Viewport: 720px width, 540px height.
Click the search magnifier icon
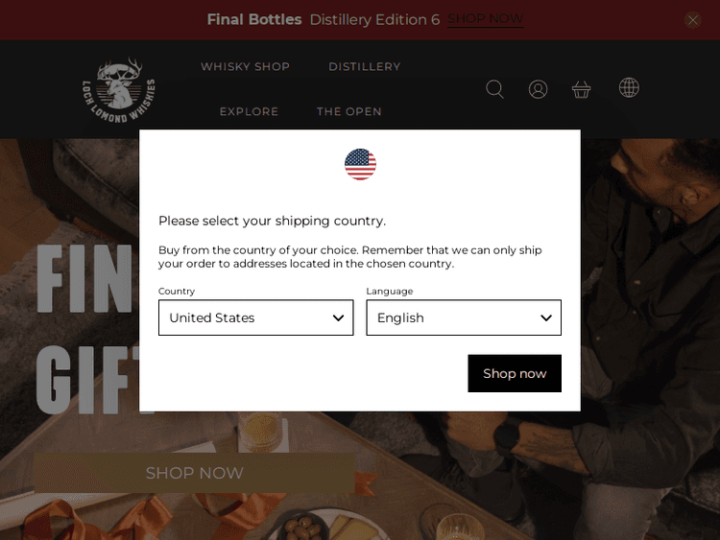(x=494, y=89)
